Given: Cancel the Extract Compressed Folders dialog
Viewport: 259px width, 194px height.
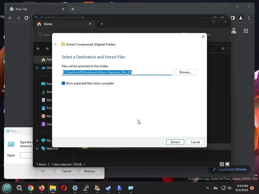Looking at the screenshot, I should 195,142.
